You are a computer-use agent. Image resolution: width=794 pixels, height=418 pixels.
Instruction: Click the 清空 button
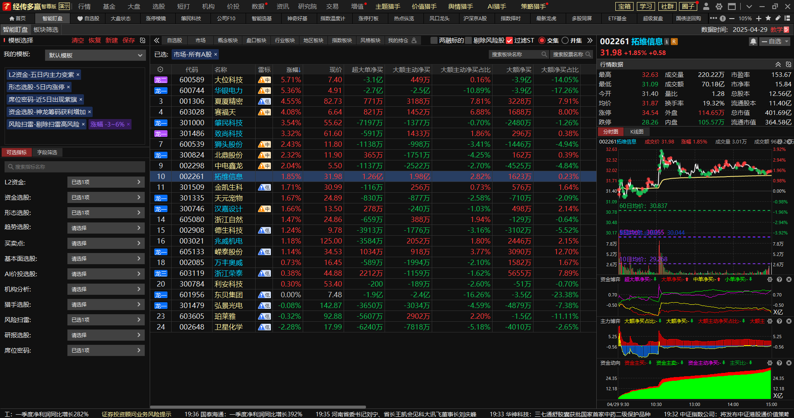pyautogui.click(x=78, y=41)
